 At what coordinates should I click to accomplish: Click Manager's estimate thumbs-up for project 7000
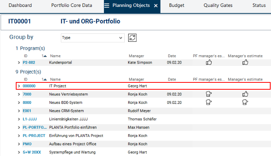[245, 94]
